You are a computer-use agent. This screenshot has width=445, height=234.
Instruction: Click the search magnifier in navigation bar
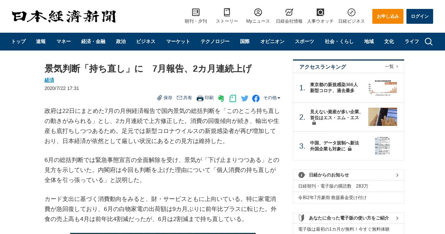click(x=429, y=42)
